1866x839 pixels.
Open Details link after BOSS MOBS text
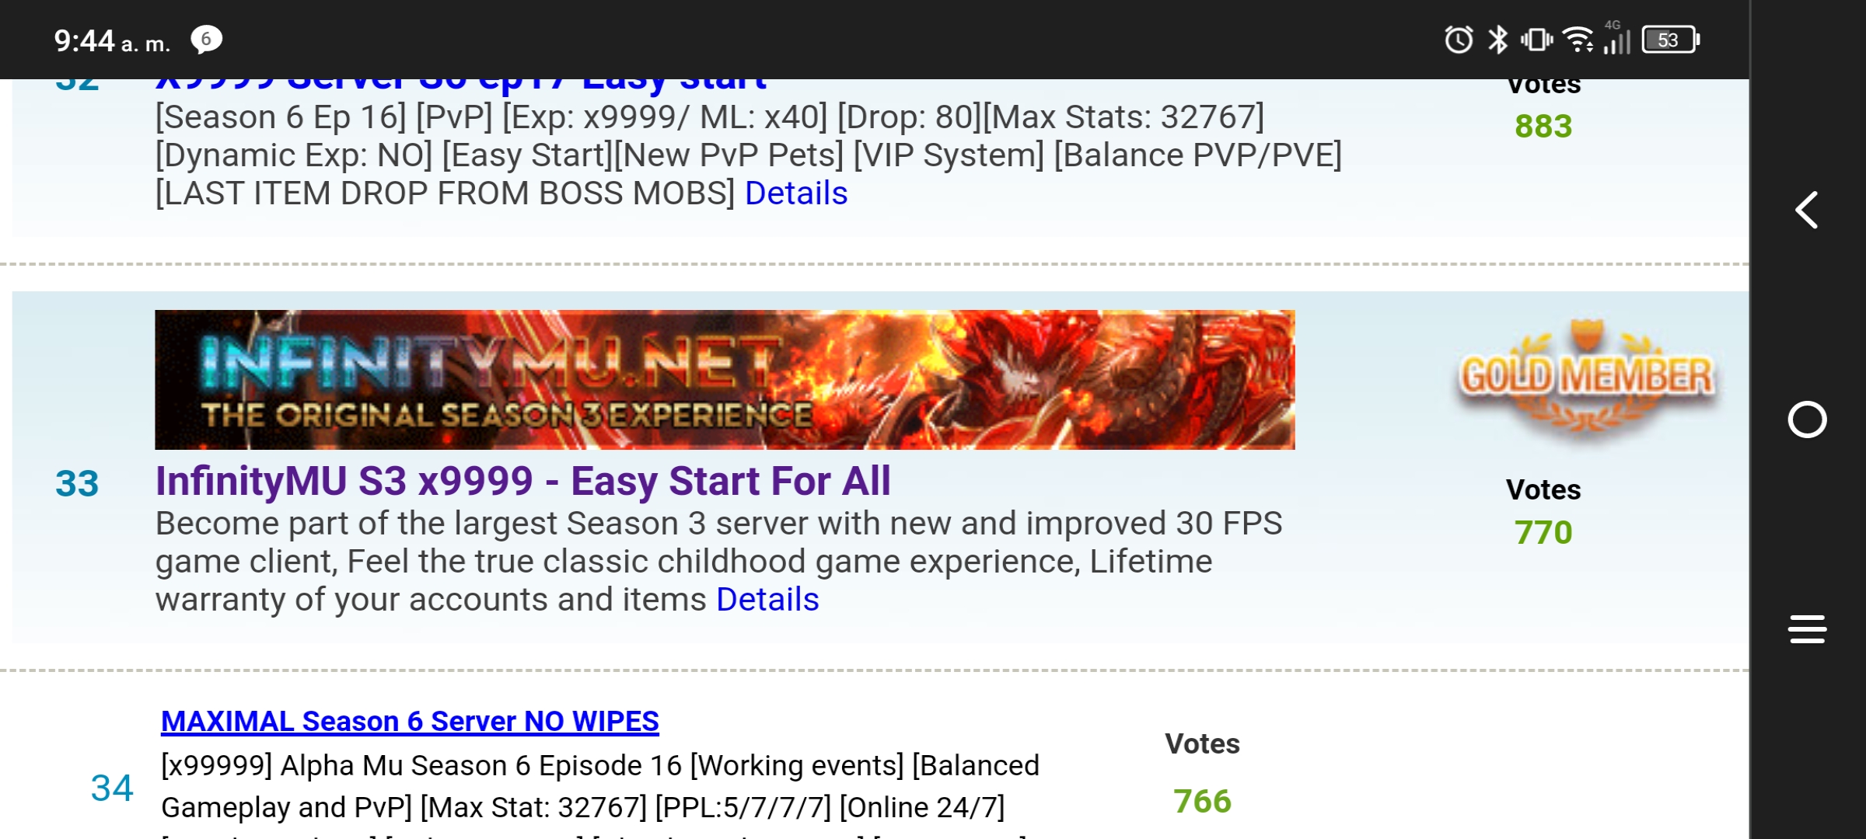796,193
